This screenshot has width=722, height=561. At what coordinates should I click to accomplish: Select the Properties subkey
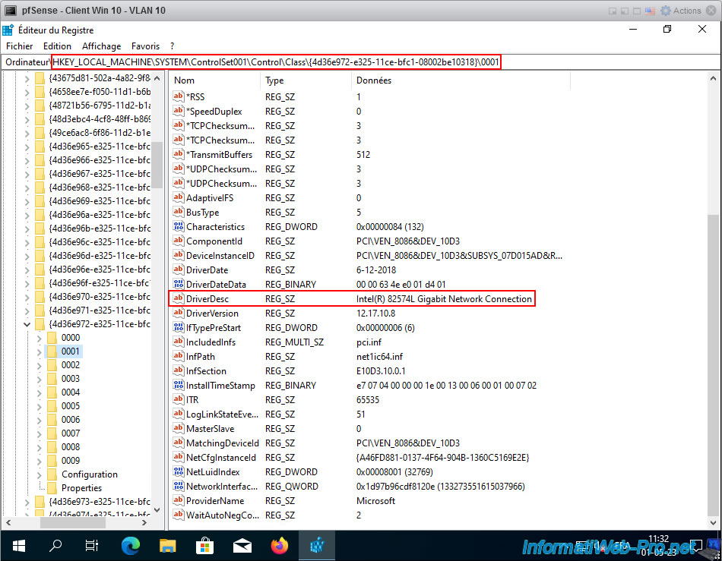(x=81, y=488)
